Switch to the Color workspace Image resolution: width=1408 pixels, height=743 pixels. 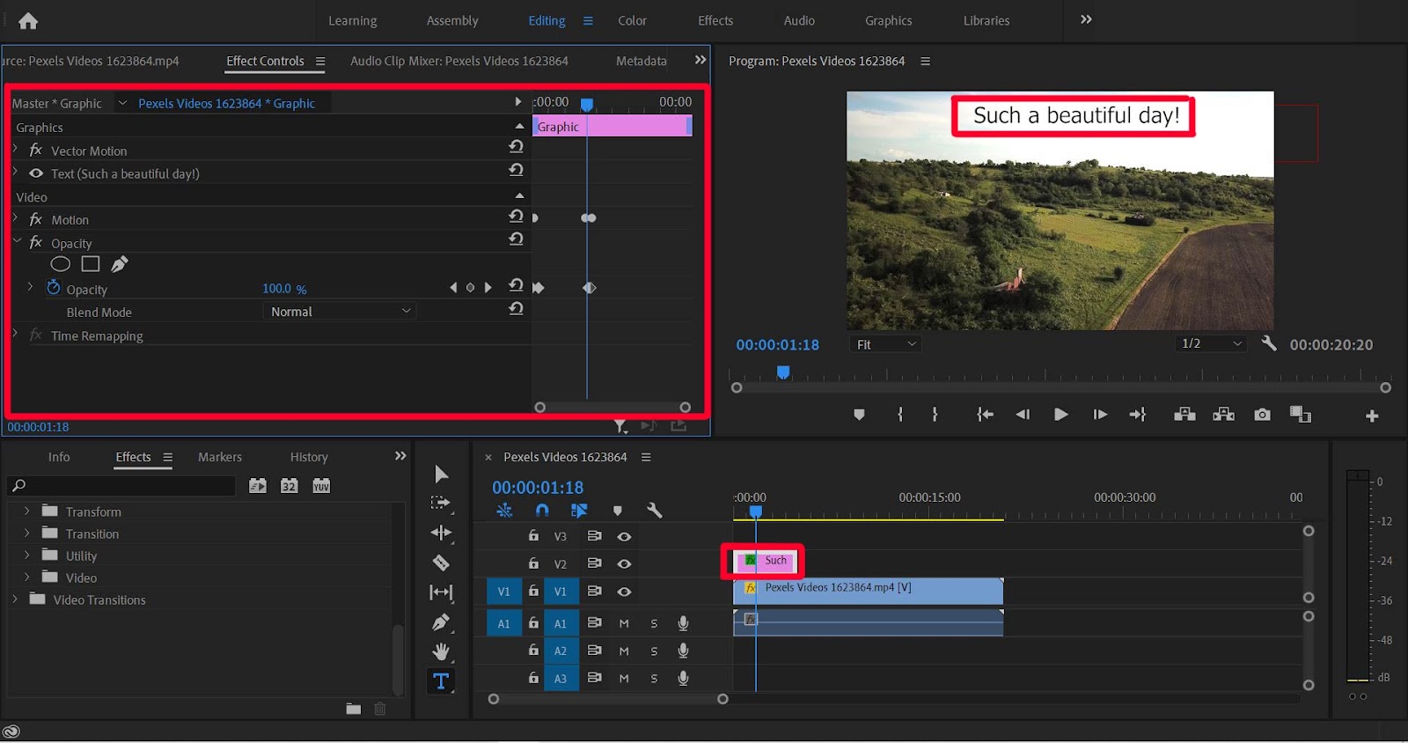click(x=632, y=20)
